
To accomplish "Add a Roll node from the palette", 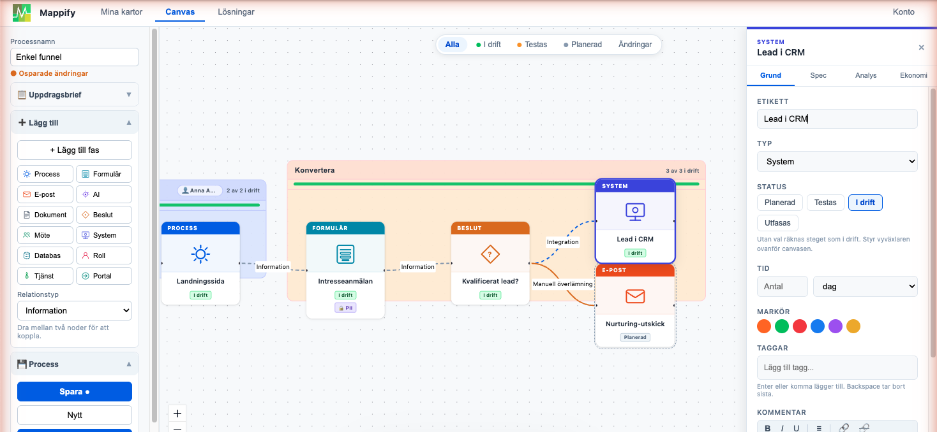I will point(104,256).
